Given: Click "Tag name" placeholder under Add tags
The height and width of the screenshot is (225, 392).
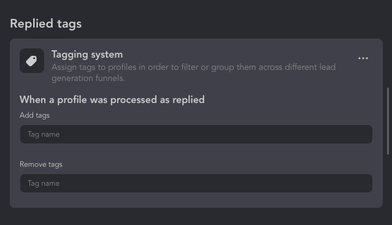Looking at the screenshot, I should (44, 135).
